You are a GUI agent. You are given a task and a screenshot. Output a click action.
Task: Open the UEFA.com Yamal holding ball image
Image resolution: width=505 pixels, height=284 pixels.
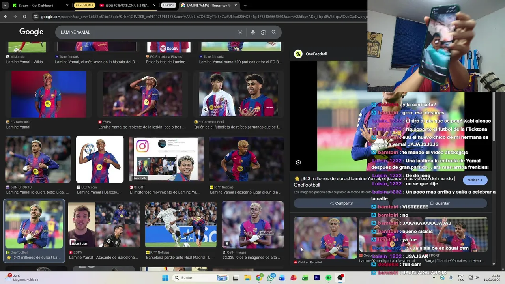[100, 159]
